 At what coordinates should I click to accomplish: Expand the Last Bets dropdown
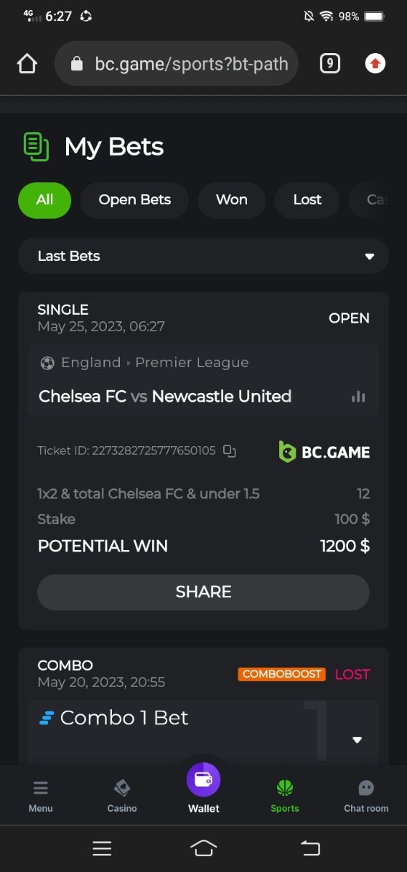(x=203, y=256)
